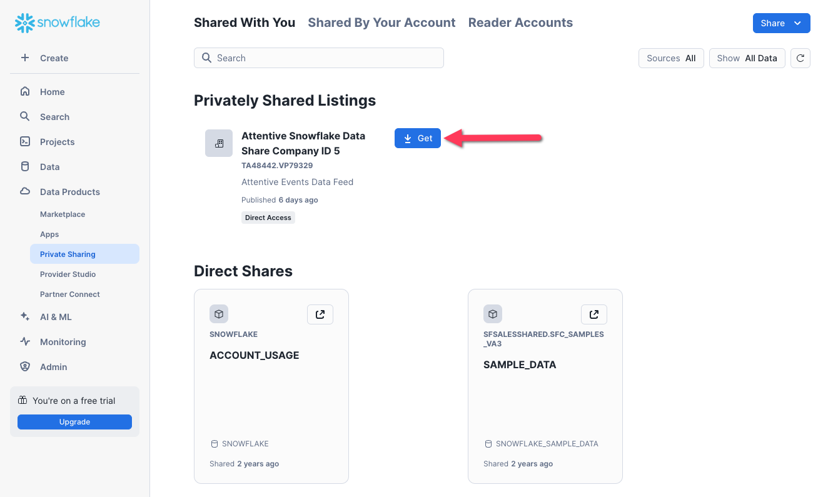
Task: Click Attentive Events Data Feed text
Action: pyautogui.click(x=298, y=182)
